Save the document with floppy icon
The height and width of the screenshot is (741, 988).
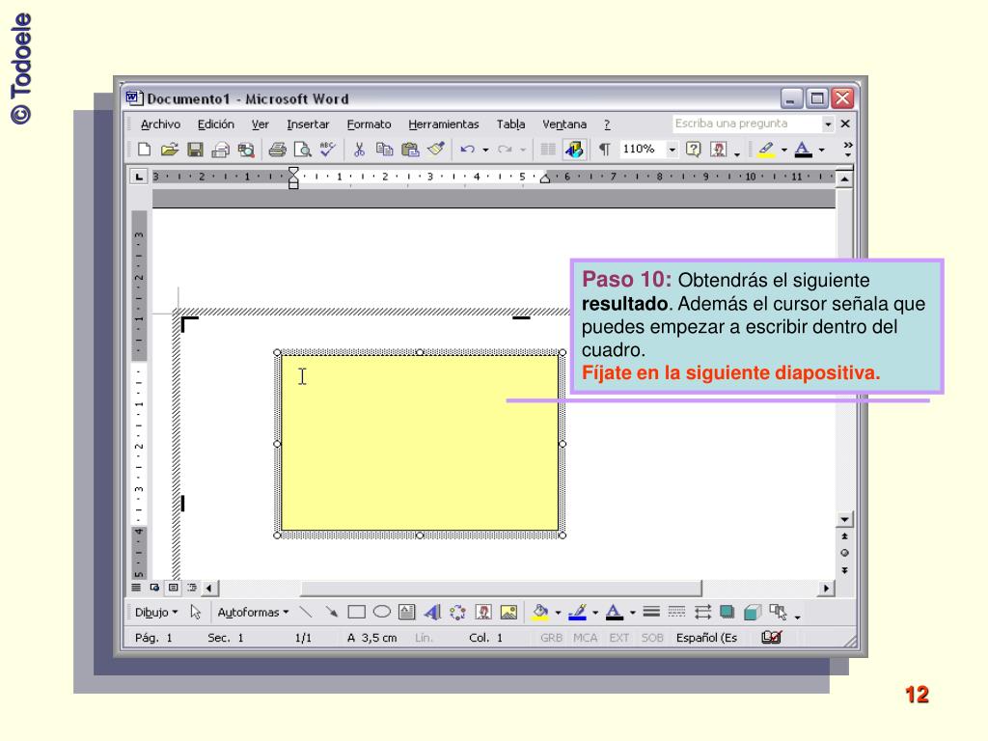pyautogui.click(x=195, y=150)
